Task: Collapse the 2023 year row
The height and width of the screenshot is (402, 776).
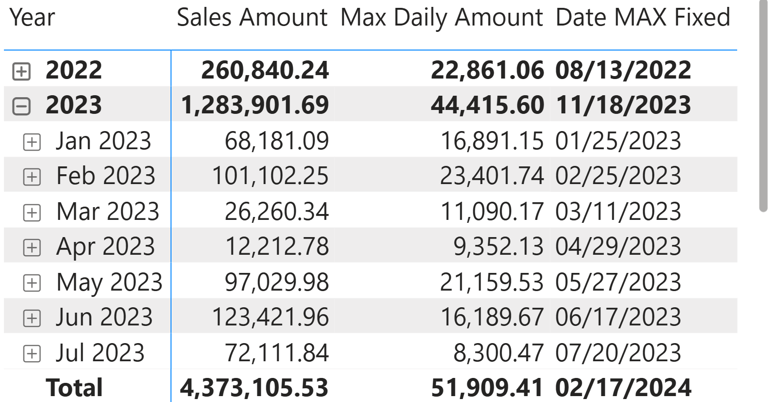Action: [x=21, y=106]
